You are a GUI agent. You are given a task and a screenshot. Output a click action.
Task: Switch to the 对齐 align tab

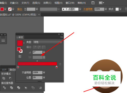4,70
